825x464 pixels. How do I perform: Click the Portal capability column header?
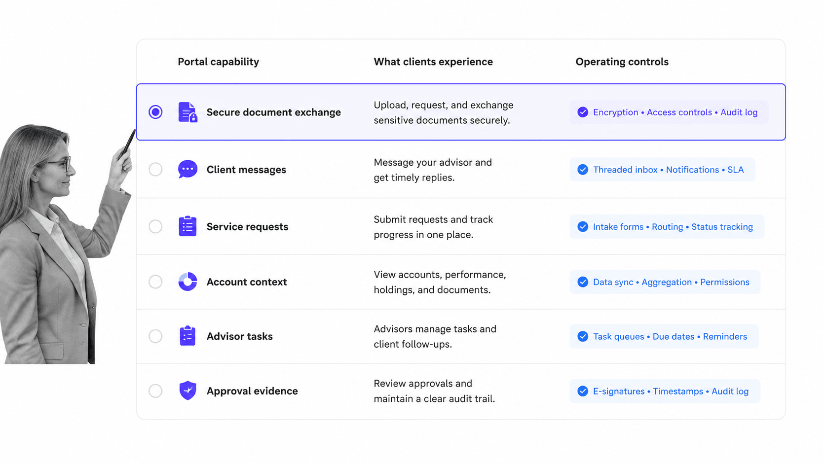click(x=218, y=62)
